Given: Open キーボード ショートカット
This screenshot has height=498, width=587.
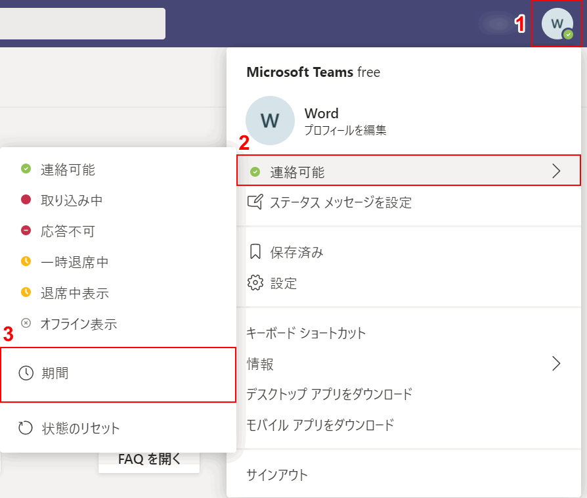Looking at the screenshot, I should pos(305,333).
